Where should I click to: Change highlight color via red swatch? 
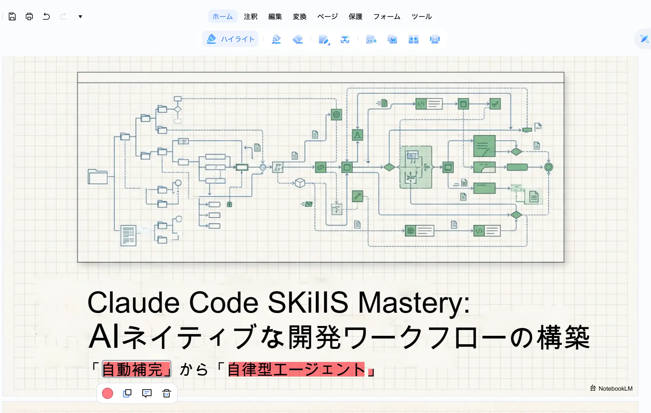click(x=107, y=393)
